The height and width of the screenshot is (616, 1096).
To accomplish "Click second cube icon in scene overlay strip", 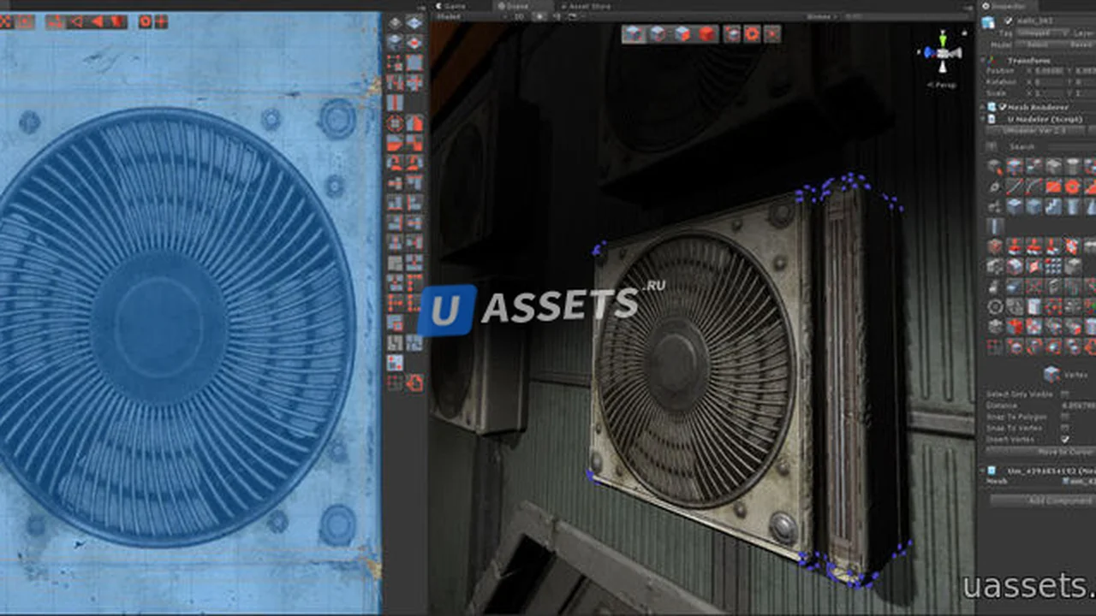I will pyautogui.click(x=658, y=33).
